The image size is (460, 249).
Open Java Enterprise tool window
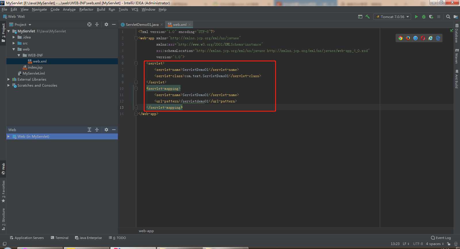88,238
